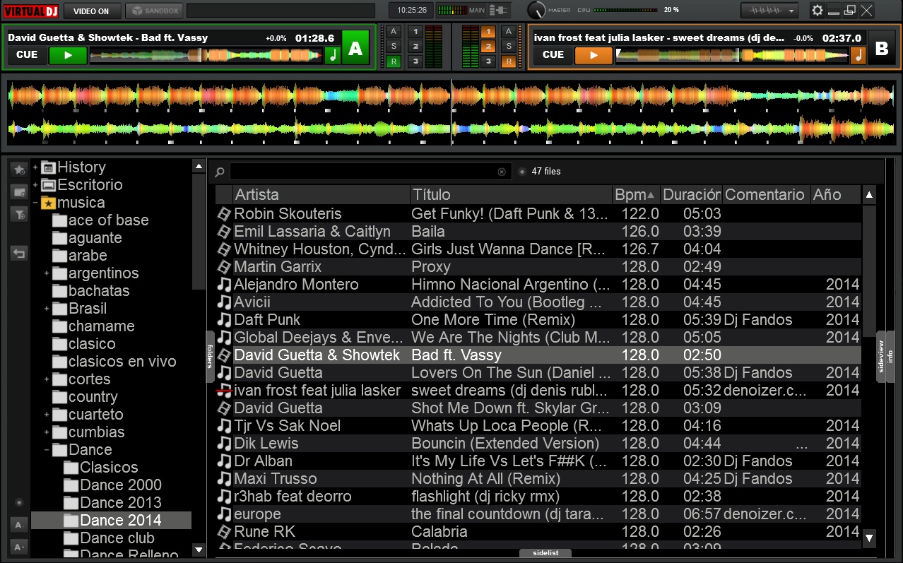Toggle left column green R button
This screenshot has width=903, height=563.
click(394, 61)
